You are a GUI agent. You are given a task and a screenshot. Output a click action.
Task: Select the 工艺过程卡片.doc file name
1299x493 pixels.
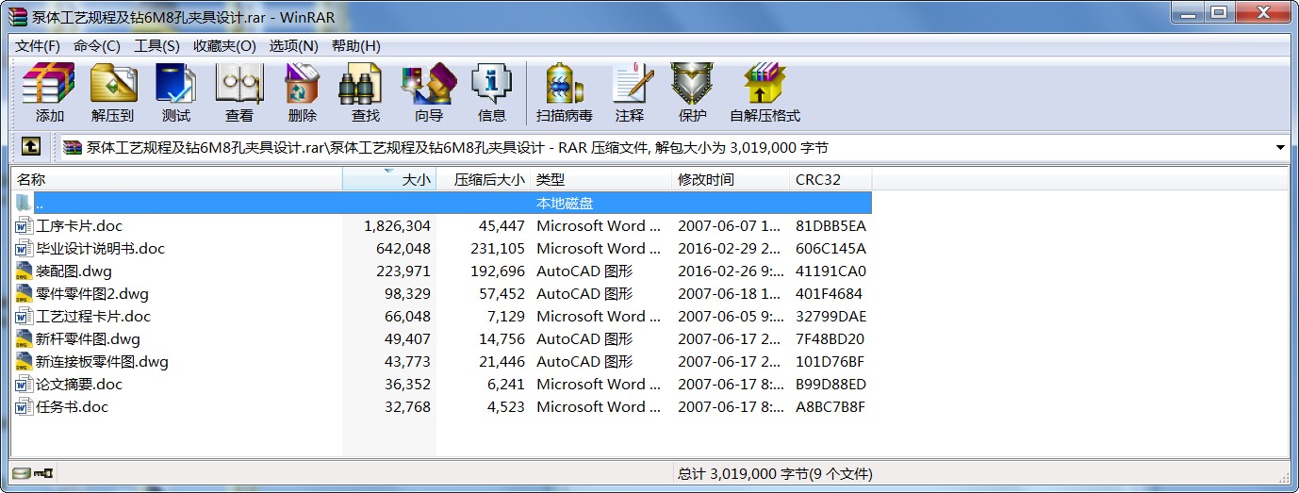[93, 317]
